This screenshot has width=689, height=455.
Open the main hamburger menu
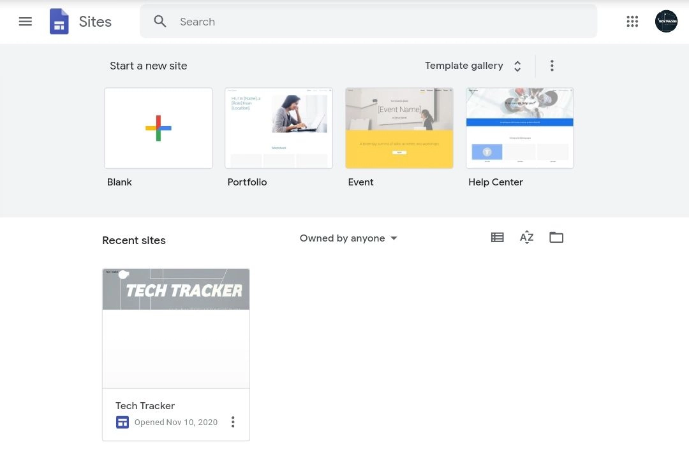(26, 22)
